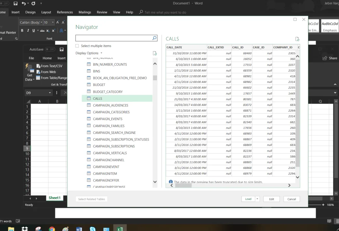339x231 pixels.
Task: Click inside the Navigator search field
Action: [114, 38]
